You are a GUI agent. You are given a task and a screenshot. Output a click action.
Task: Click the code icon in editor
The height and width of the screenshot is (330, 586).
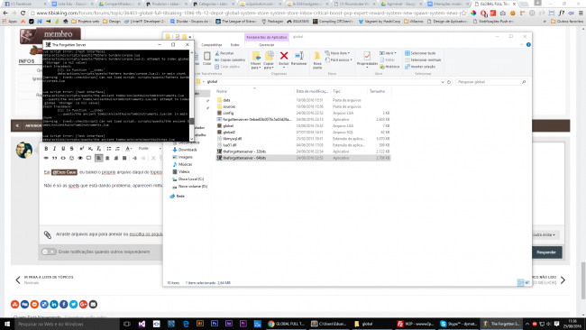point(63,158)
